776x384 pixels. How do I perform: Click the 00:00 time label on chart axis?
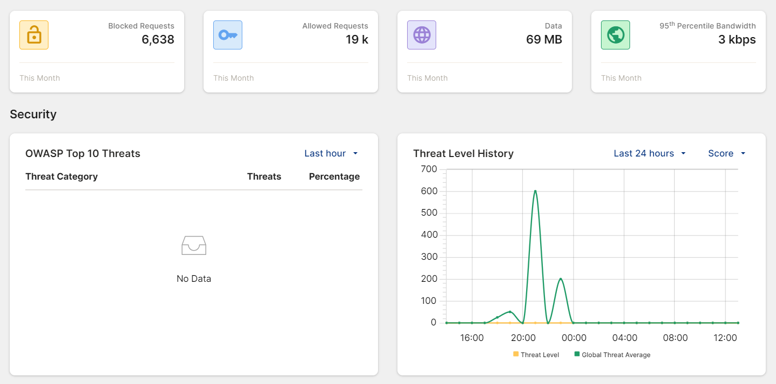click(574, 338)
